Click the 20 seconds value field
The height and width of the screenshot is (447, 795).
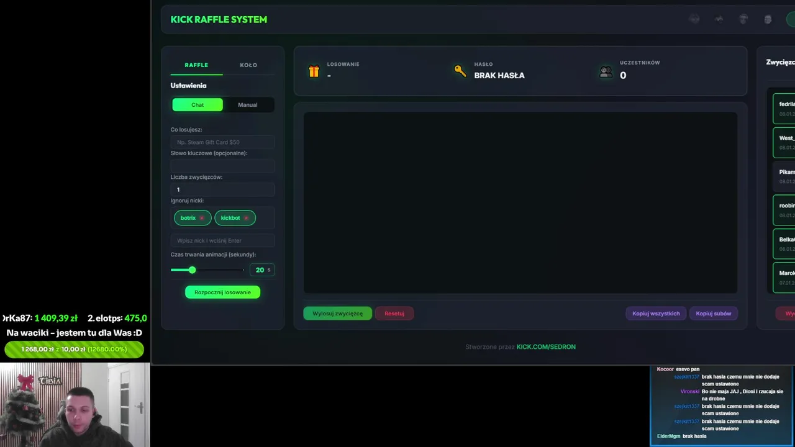pos(261,269)
